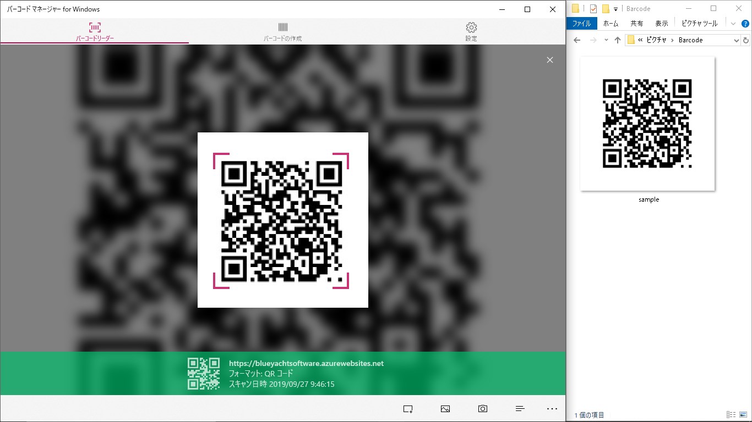Go back in Explorer navigation

pos(577,40)
